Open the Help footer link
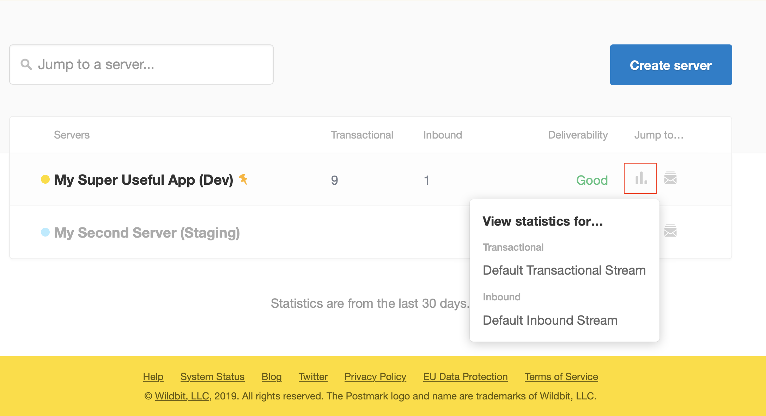Screen dimensions: 766x416 pos(153,377)
